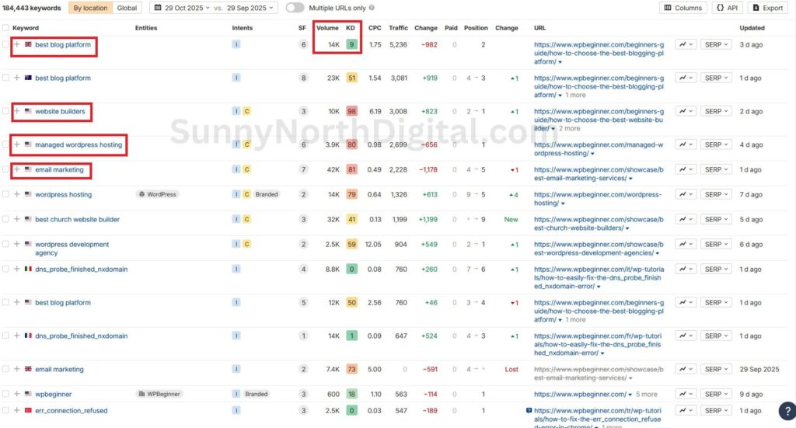Viewport: 796px width, 428px height.
Task: Open managed wordpress hosting keyword link
Action: coord(79,144)
